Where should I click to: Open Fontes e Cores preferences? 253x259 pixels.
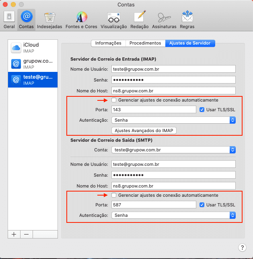[x=81, y=20]
